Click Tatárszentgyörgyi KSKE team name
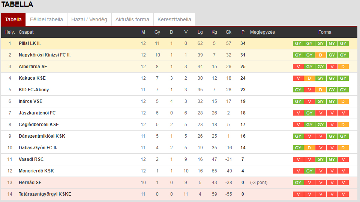The width and height of the screenshot is (360, 202). 45,194
